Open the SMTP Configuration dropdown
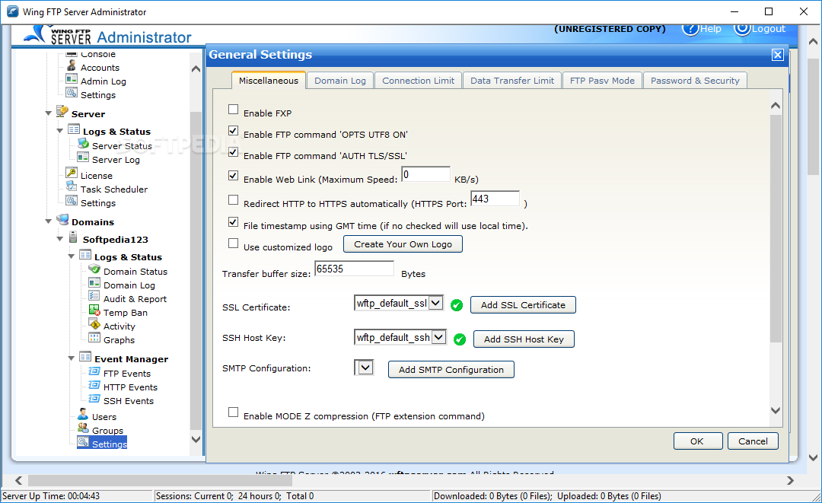This screenshot has height=503, width=822. coord(365,368)
